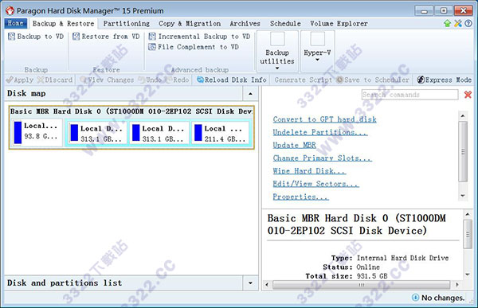Click the Update MBR link
478x308 pixels.
(295, 146)
